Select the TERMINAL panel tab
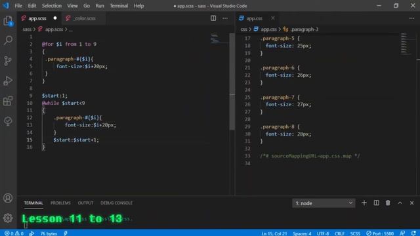This screenshot has height=236, width=420. (x=33, y=203)
